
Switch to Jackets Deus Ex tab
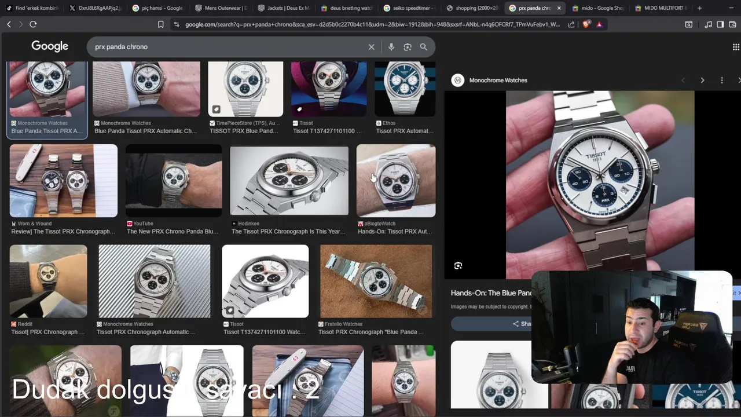284,8
